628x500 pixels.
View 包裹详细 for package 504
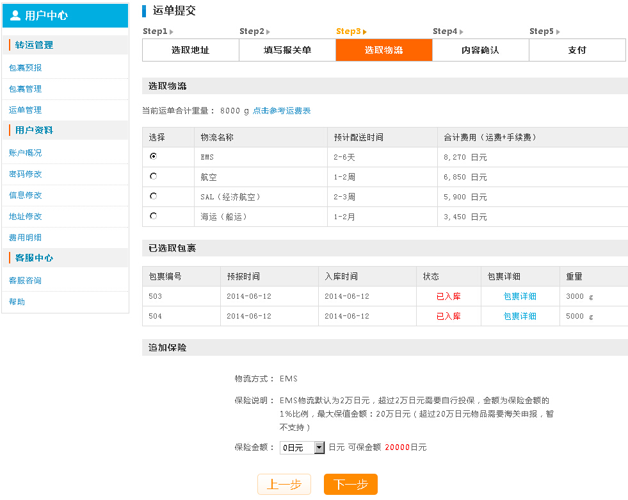tap(520, 316)
